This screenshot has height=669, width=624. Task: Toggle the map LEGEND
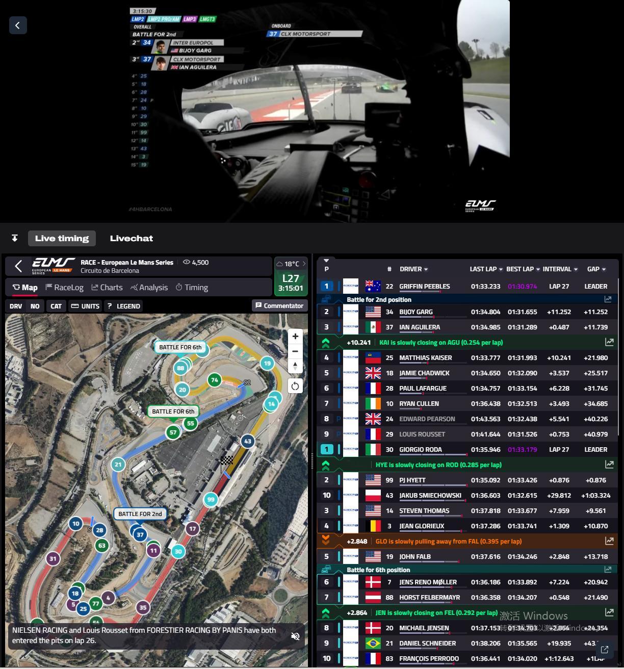pos(124,306)
